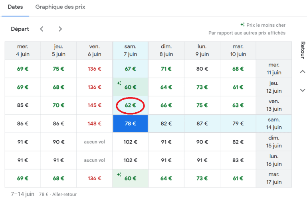This screenshot has height=201, width=307.
Task: Click the sparkle icon beside Prix le moins cher
Action: click(242, 25)
